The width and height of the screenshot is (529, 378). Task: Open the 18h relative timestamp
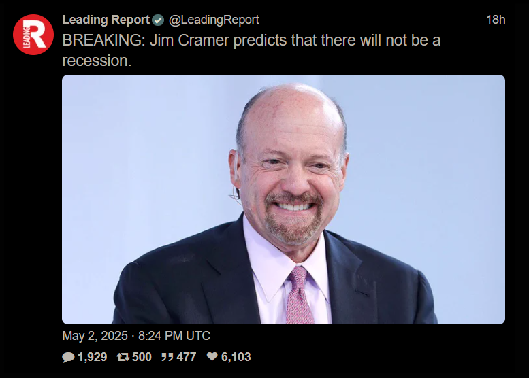[x=496, y=20]
